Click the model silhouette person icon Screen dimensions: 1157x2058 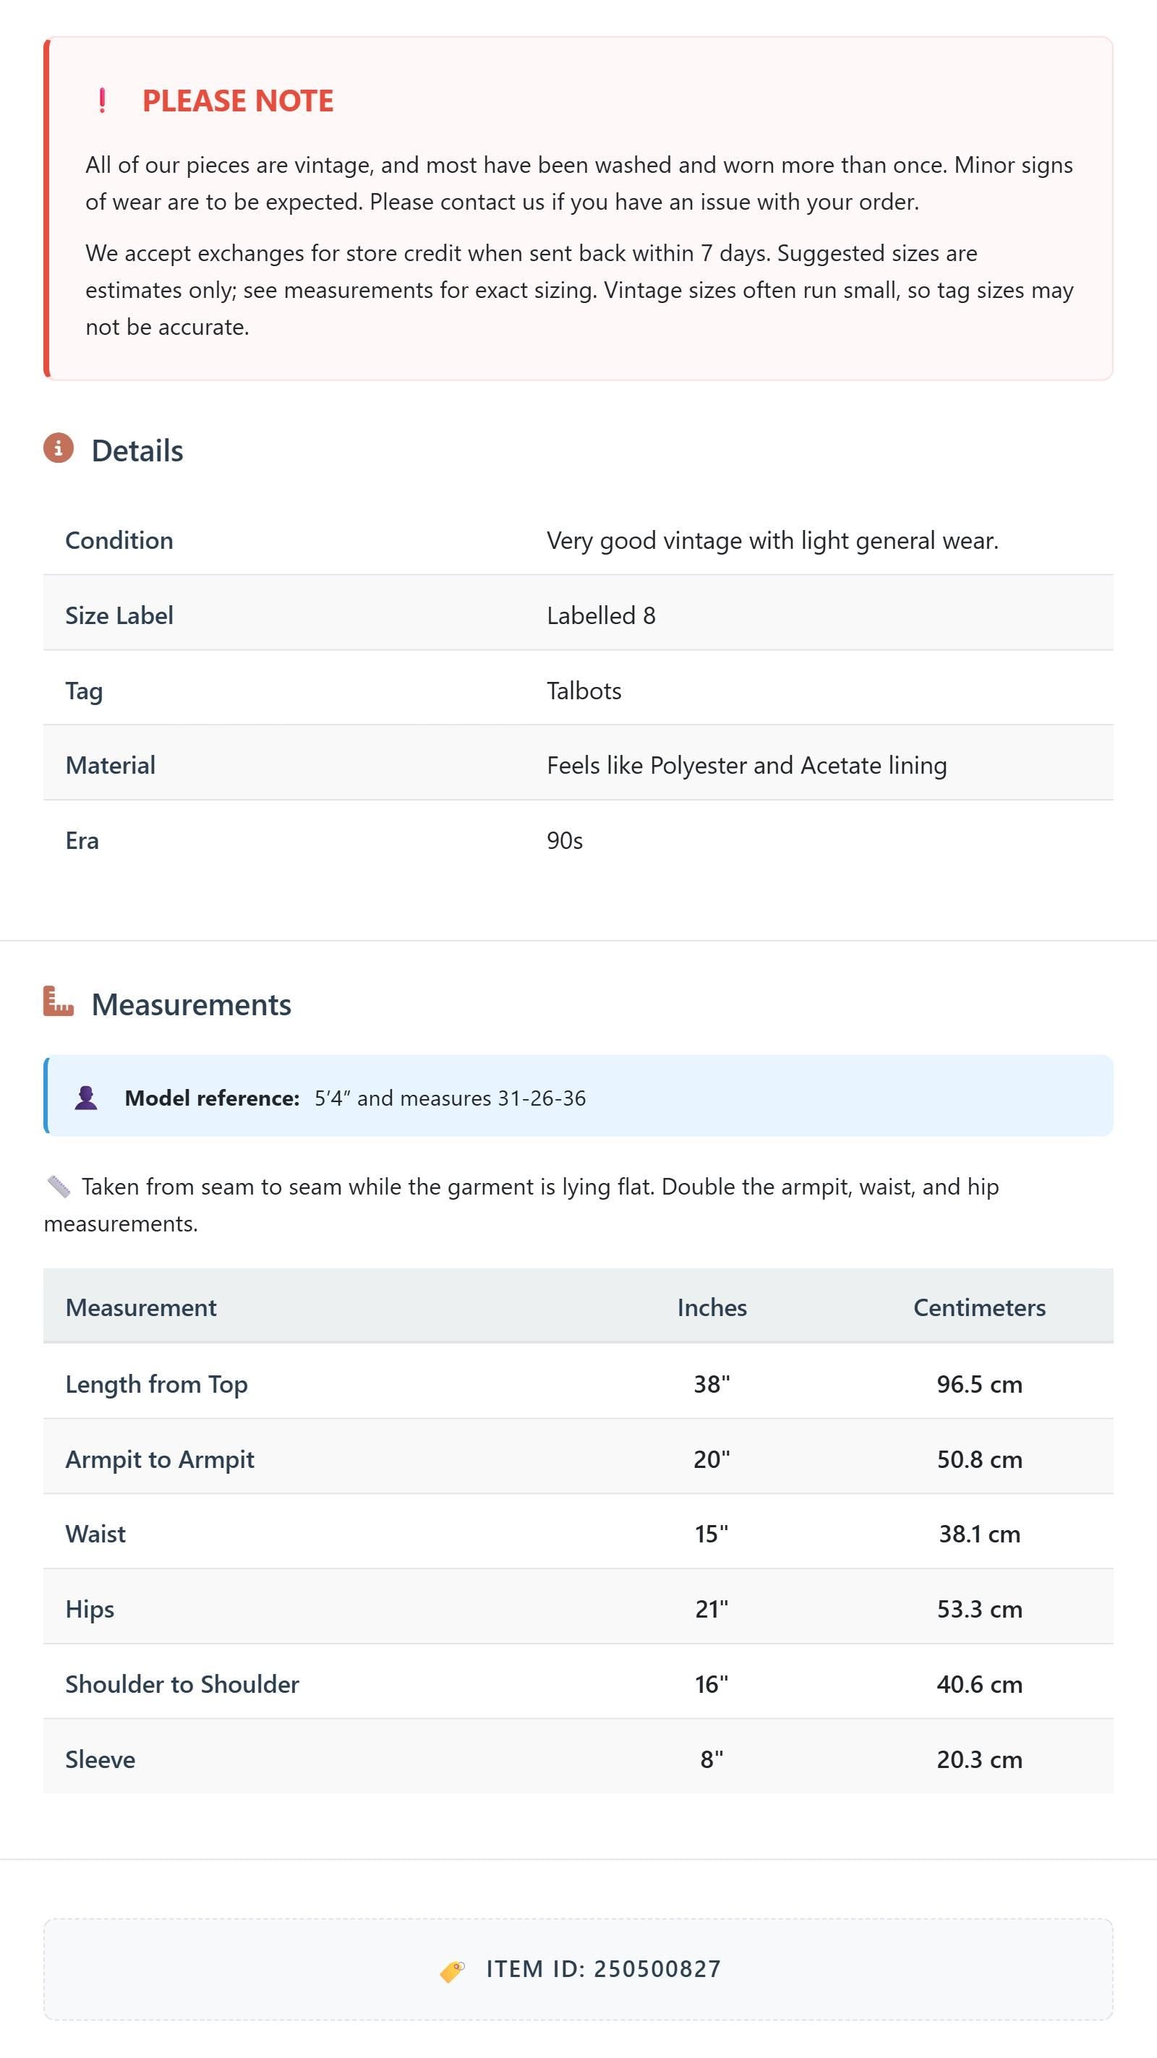(86, 1098)
